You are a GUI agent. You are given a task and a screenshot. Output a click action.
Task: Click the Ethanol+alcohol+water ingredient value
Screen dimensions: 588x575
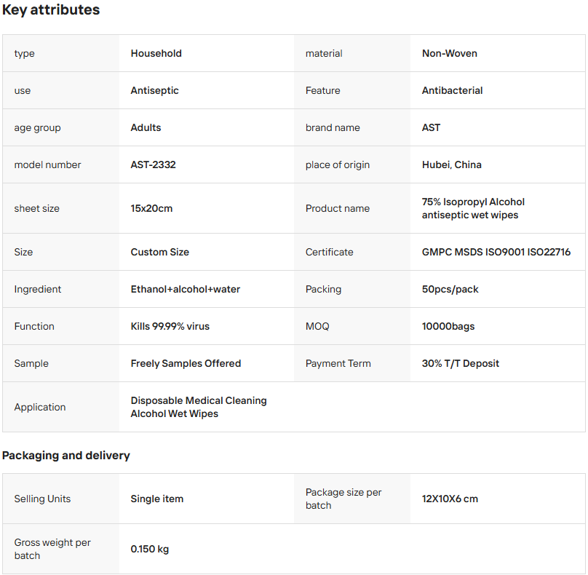point(185,289)
